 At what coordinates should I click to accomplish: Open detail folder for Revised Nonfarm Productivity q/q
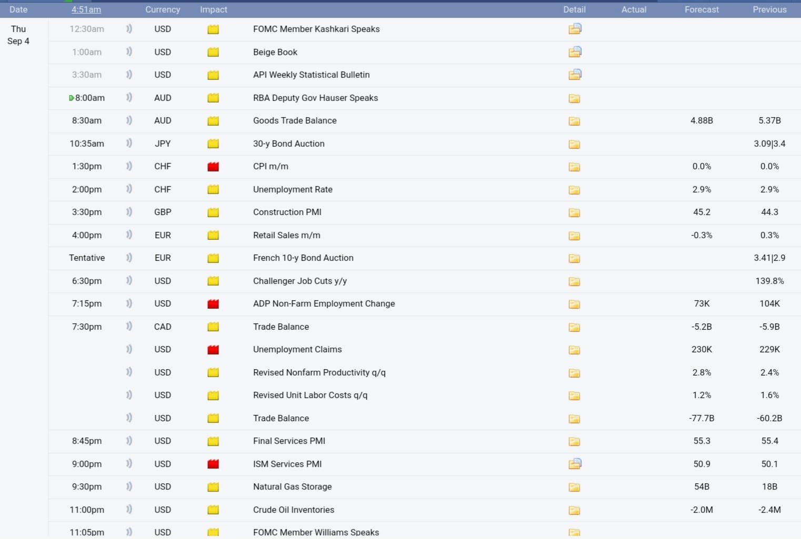click(574, 373)
